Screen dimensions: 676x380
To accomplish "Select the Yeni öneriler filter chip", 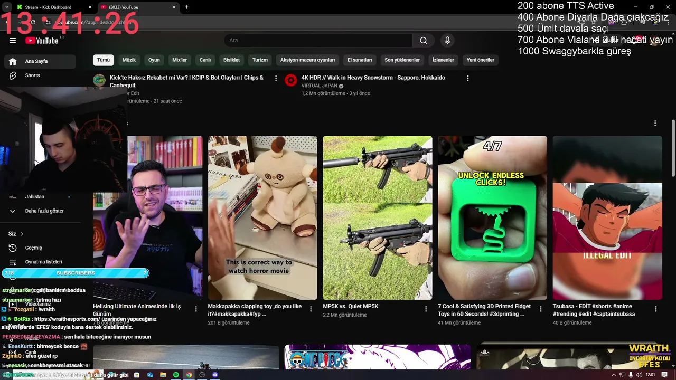I will tap(481, 60).
